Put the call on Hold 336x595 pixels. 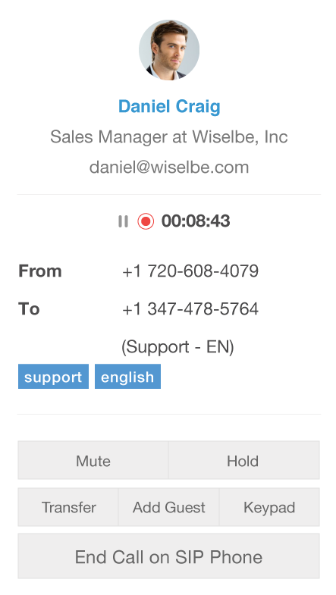243,460
